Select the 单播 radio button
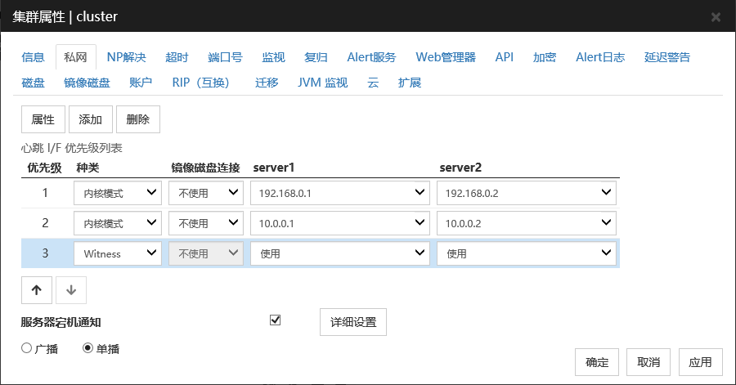 click(x=88, y=348)
